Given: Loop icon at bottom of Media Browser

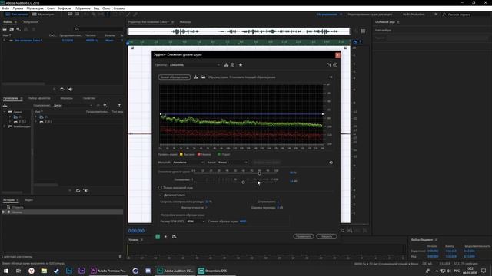Looking at the screenshot, I should tap(78, 190).
